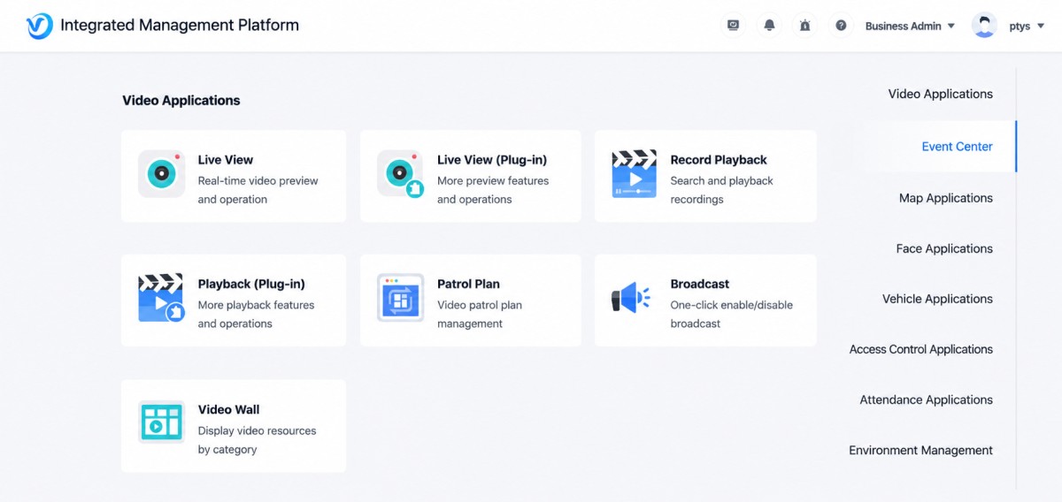The width and height of the screenshot is (1062, 502).
Task: Click the alarm siren icon in header
Action: [x=804, y=26]
